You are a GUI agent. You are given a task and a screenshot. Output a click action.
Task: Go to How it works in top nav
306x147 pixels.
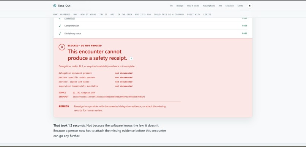point(193,6)
